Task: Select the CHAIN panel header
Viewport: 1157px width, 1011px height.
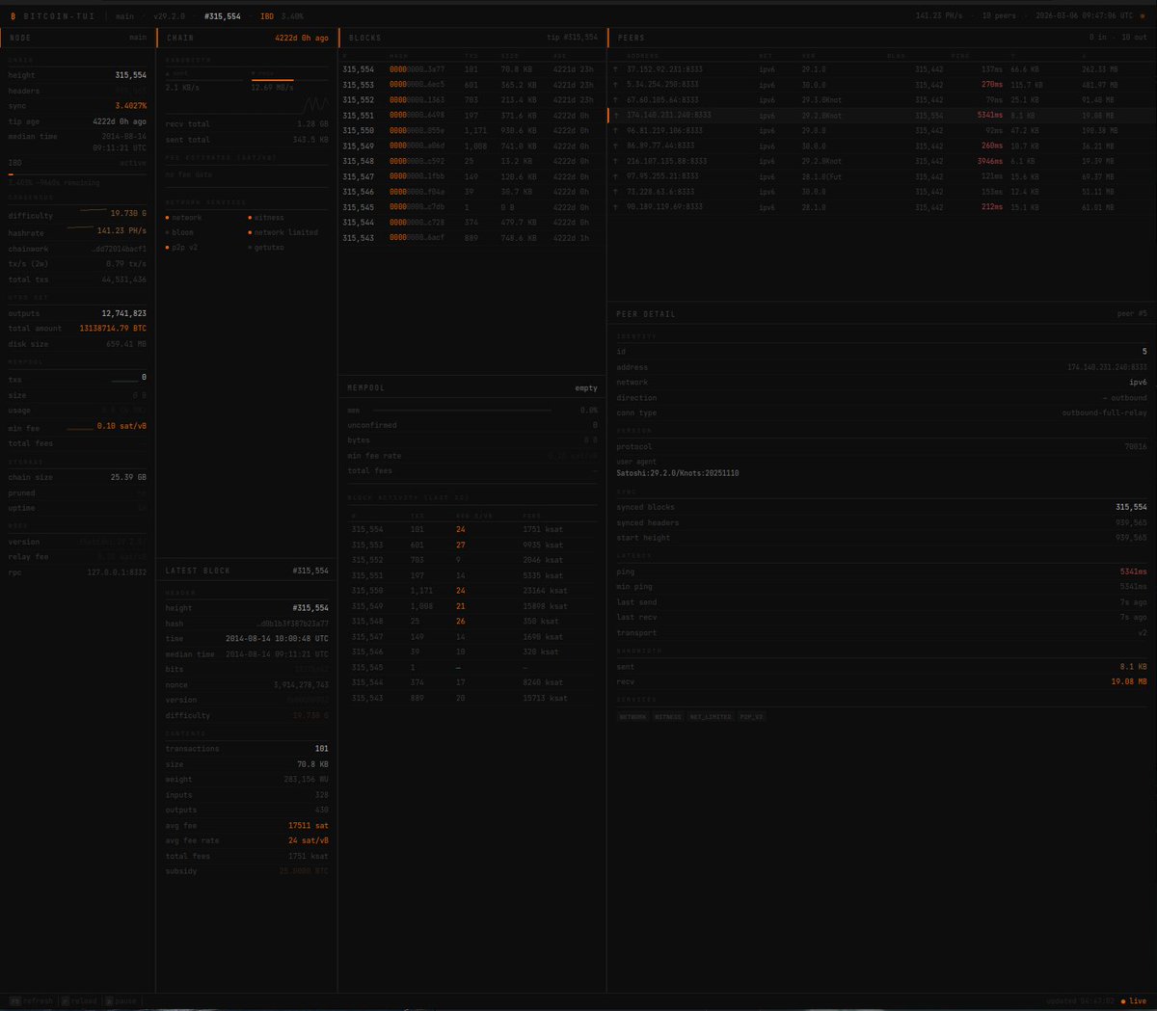Action: point(247,38)
